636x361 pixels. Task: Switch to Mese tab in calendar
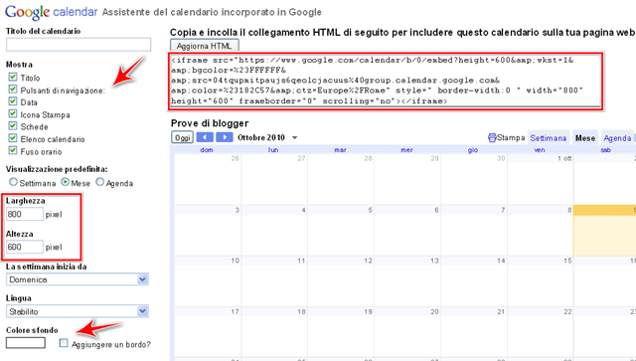coord(585,138)
